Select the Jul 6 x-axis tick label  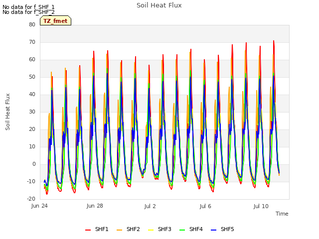coord(205,206)
